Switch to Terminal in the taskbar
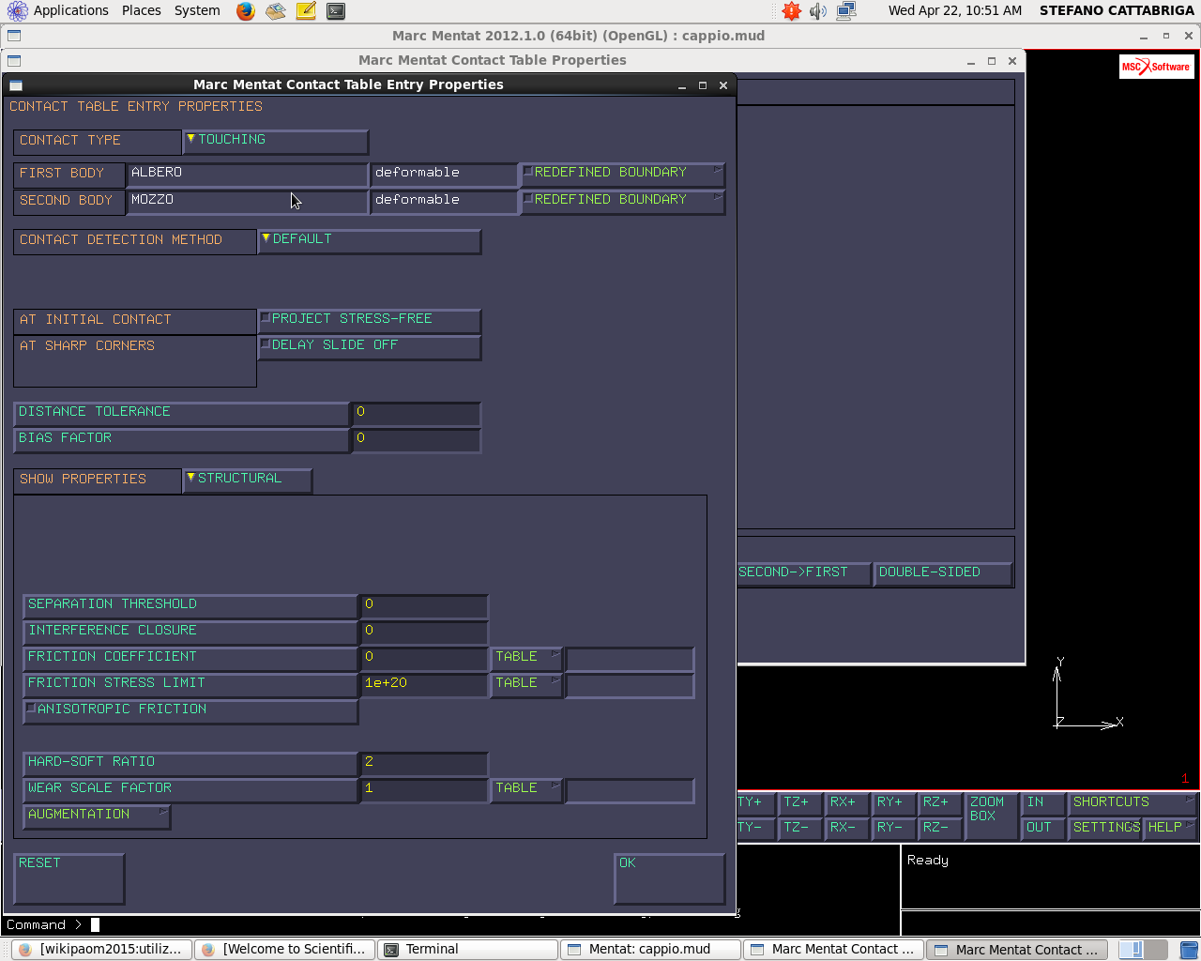Viewport: 1201px width, 961px height. [467, 950]
